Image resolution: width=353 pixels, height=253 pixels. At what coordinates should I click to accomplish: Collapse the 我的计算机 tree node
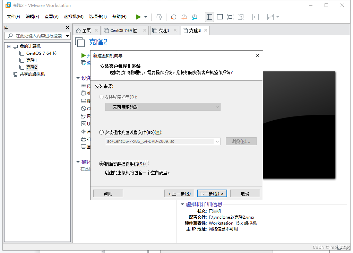click(9, 46)
